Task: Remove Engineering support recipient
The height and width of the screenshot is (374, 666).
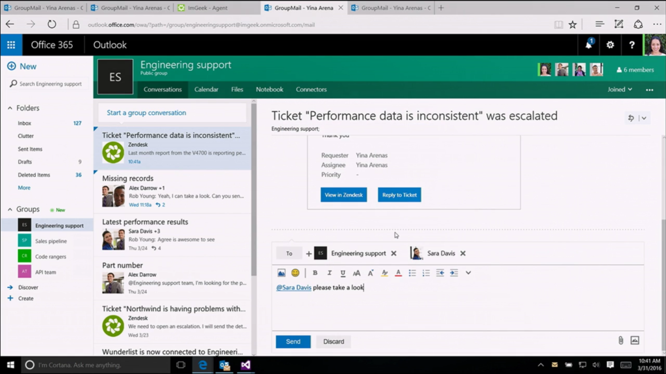Action: point(394,253)
